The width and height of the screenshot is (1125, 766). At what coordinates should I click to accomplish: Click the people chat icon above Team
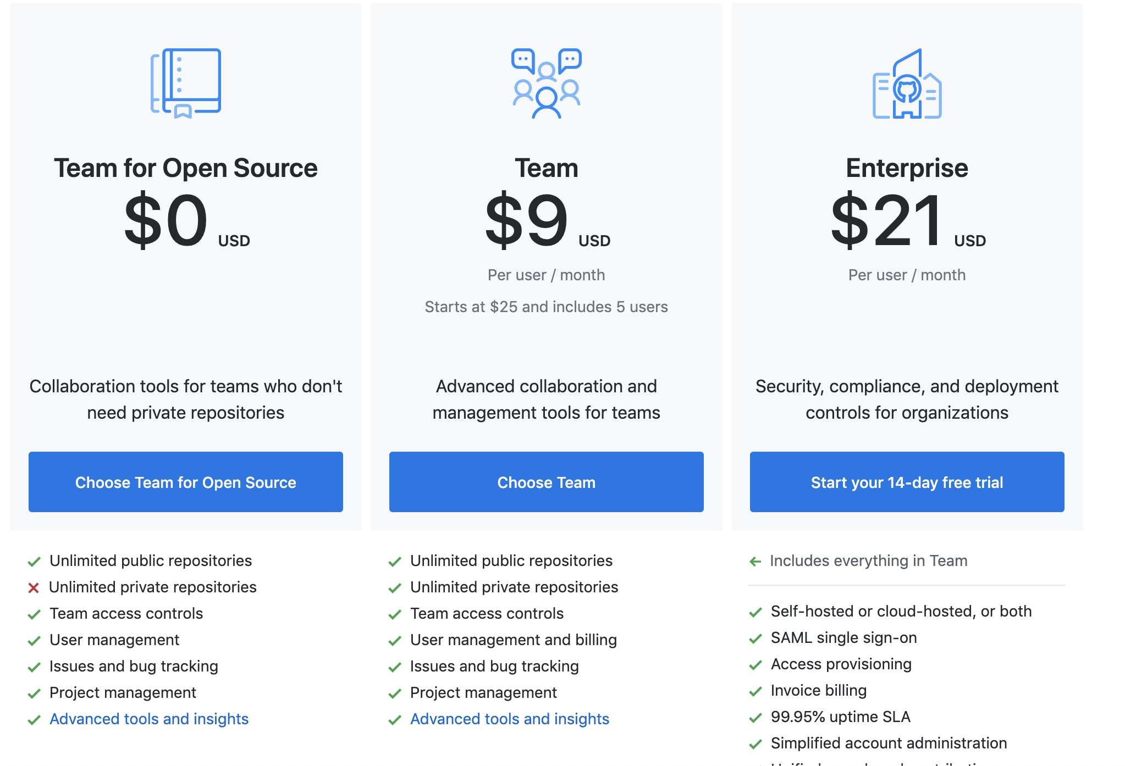tap(547, 84)
